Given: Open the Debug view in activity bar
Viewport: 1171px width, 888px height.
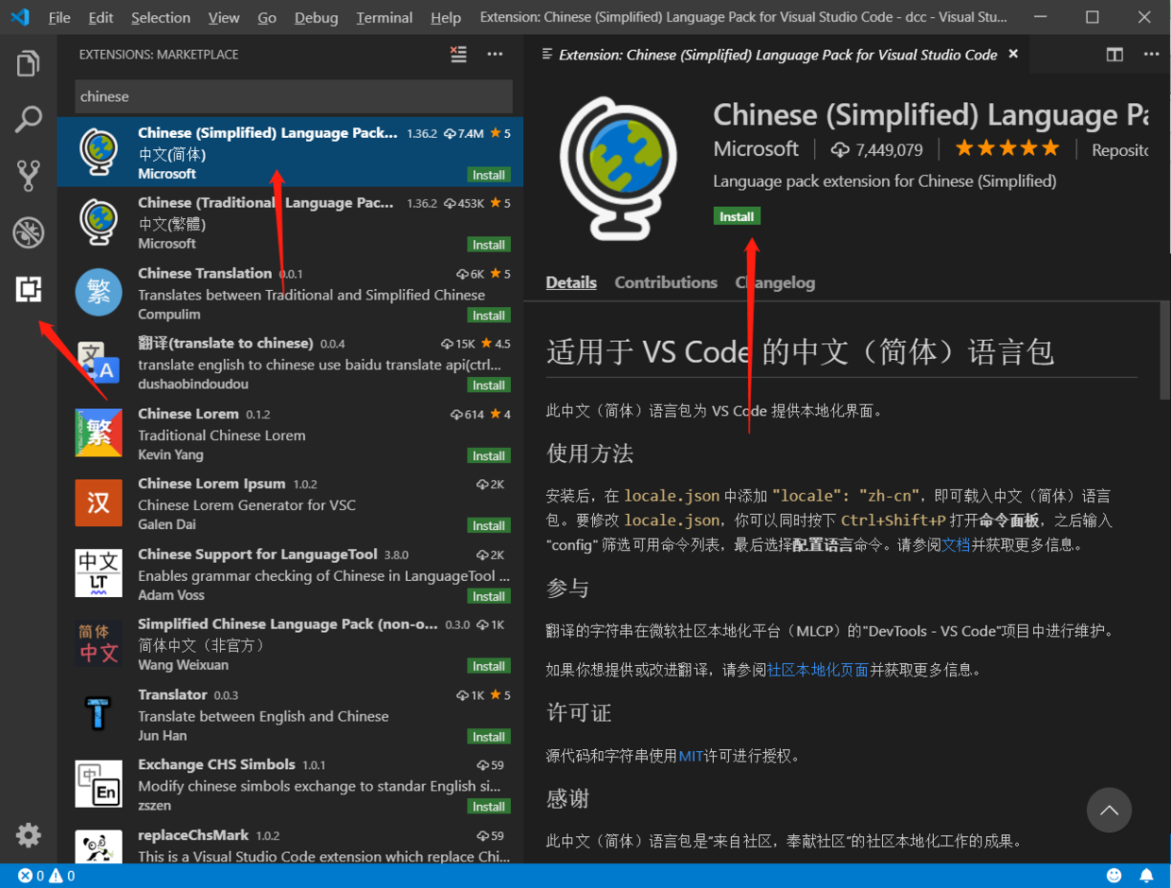Looking at the screenshot, I should point(28,231).
